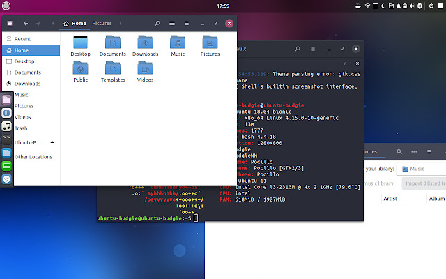Click the terminal tab expand arrow icon
The width and height of the screenshot is (446, 279).
(345, 63)
